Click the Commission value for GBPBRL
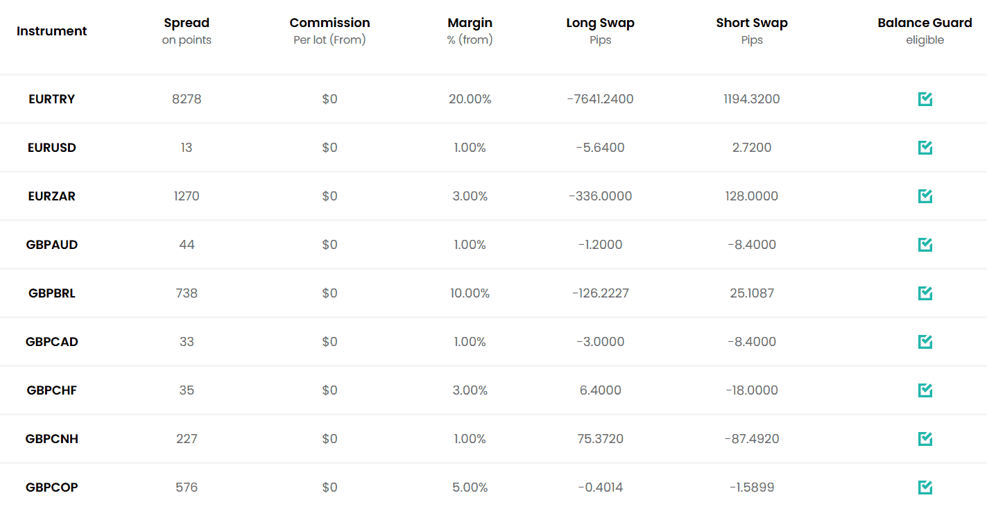The width and height of the screenshot is (987, 509). click(329, 293)
